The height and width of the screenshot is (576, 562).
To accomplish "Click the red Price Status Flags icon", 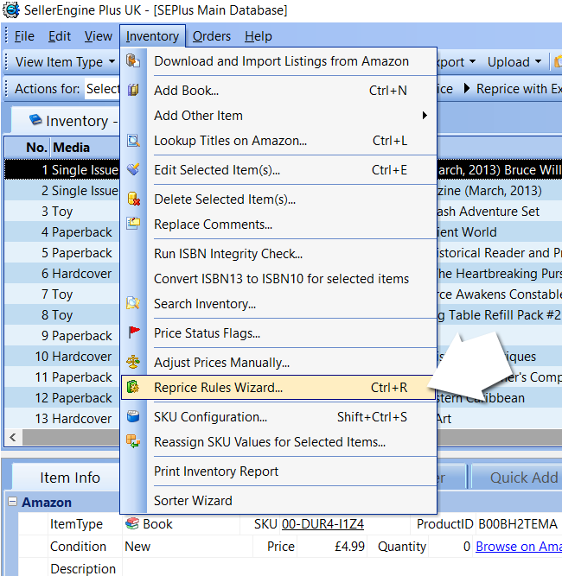I will tap(134, 332).
